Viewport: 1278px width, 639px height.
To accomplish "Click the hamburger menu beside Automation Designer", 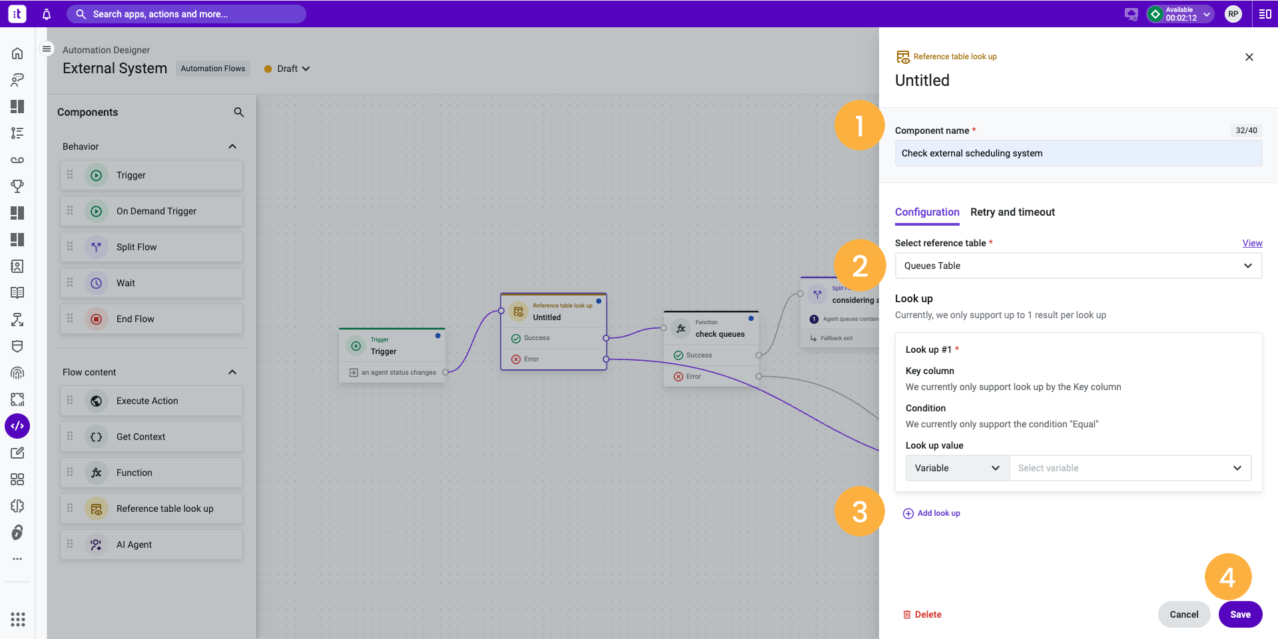I will click(47, 49).
